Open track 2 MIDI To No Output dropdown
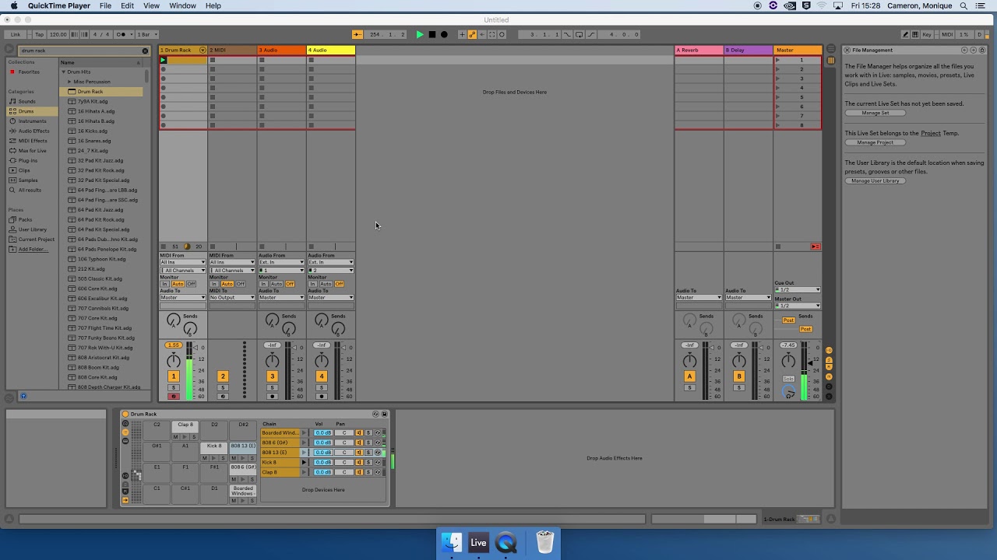Screen dimensions: 997x560 pyautogui.click(x=232, y=298)
